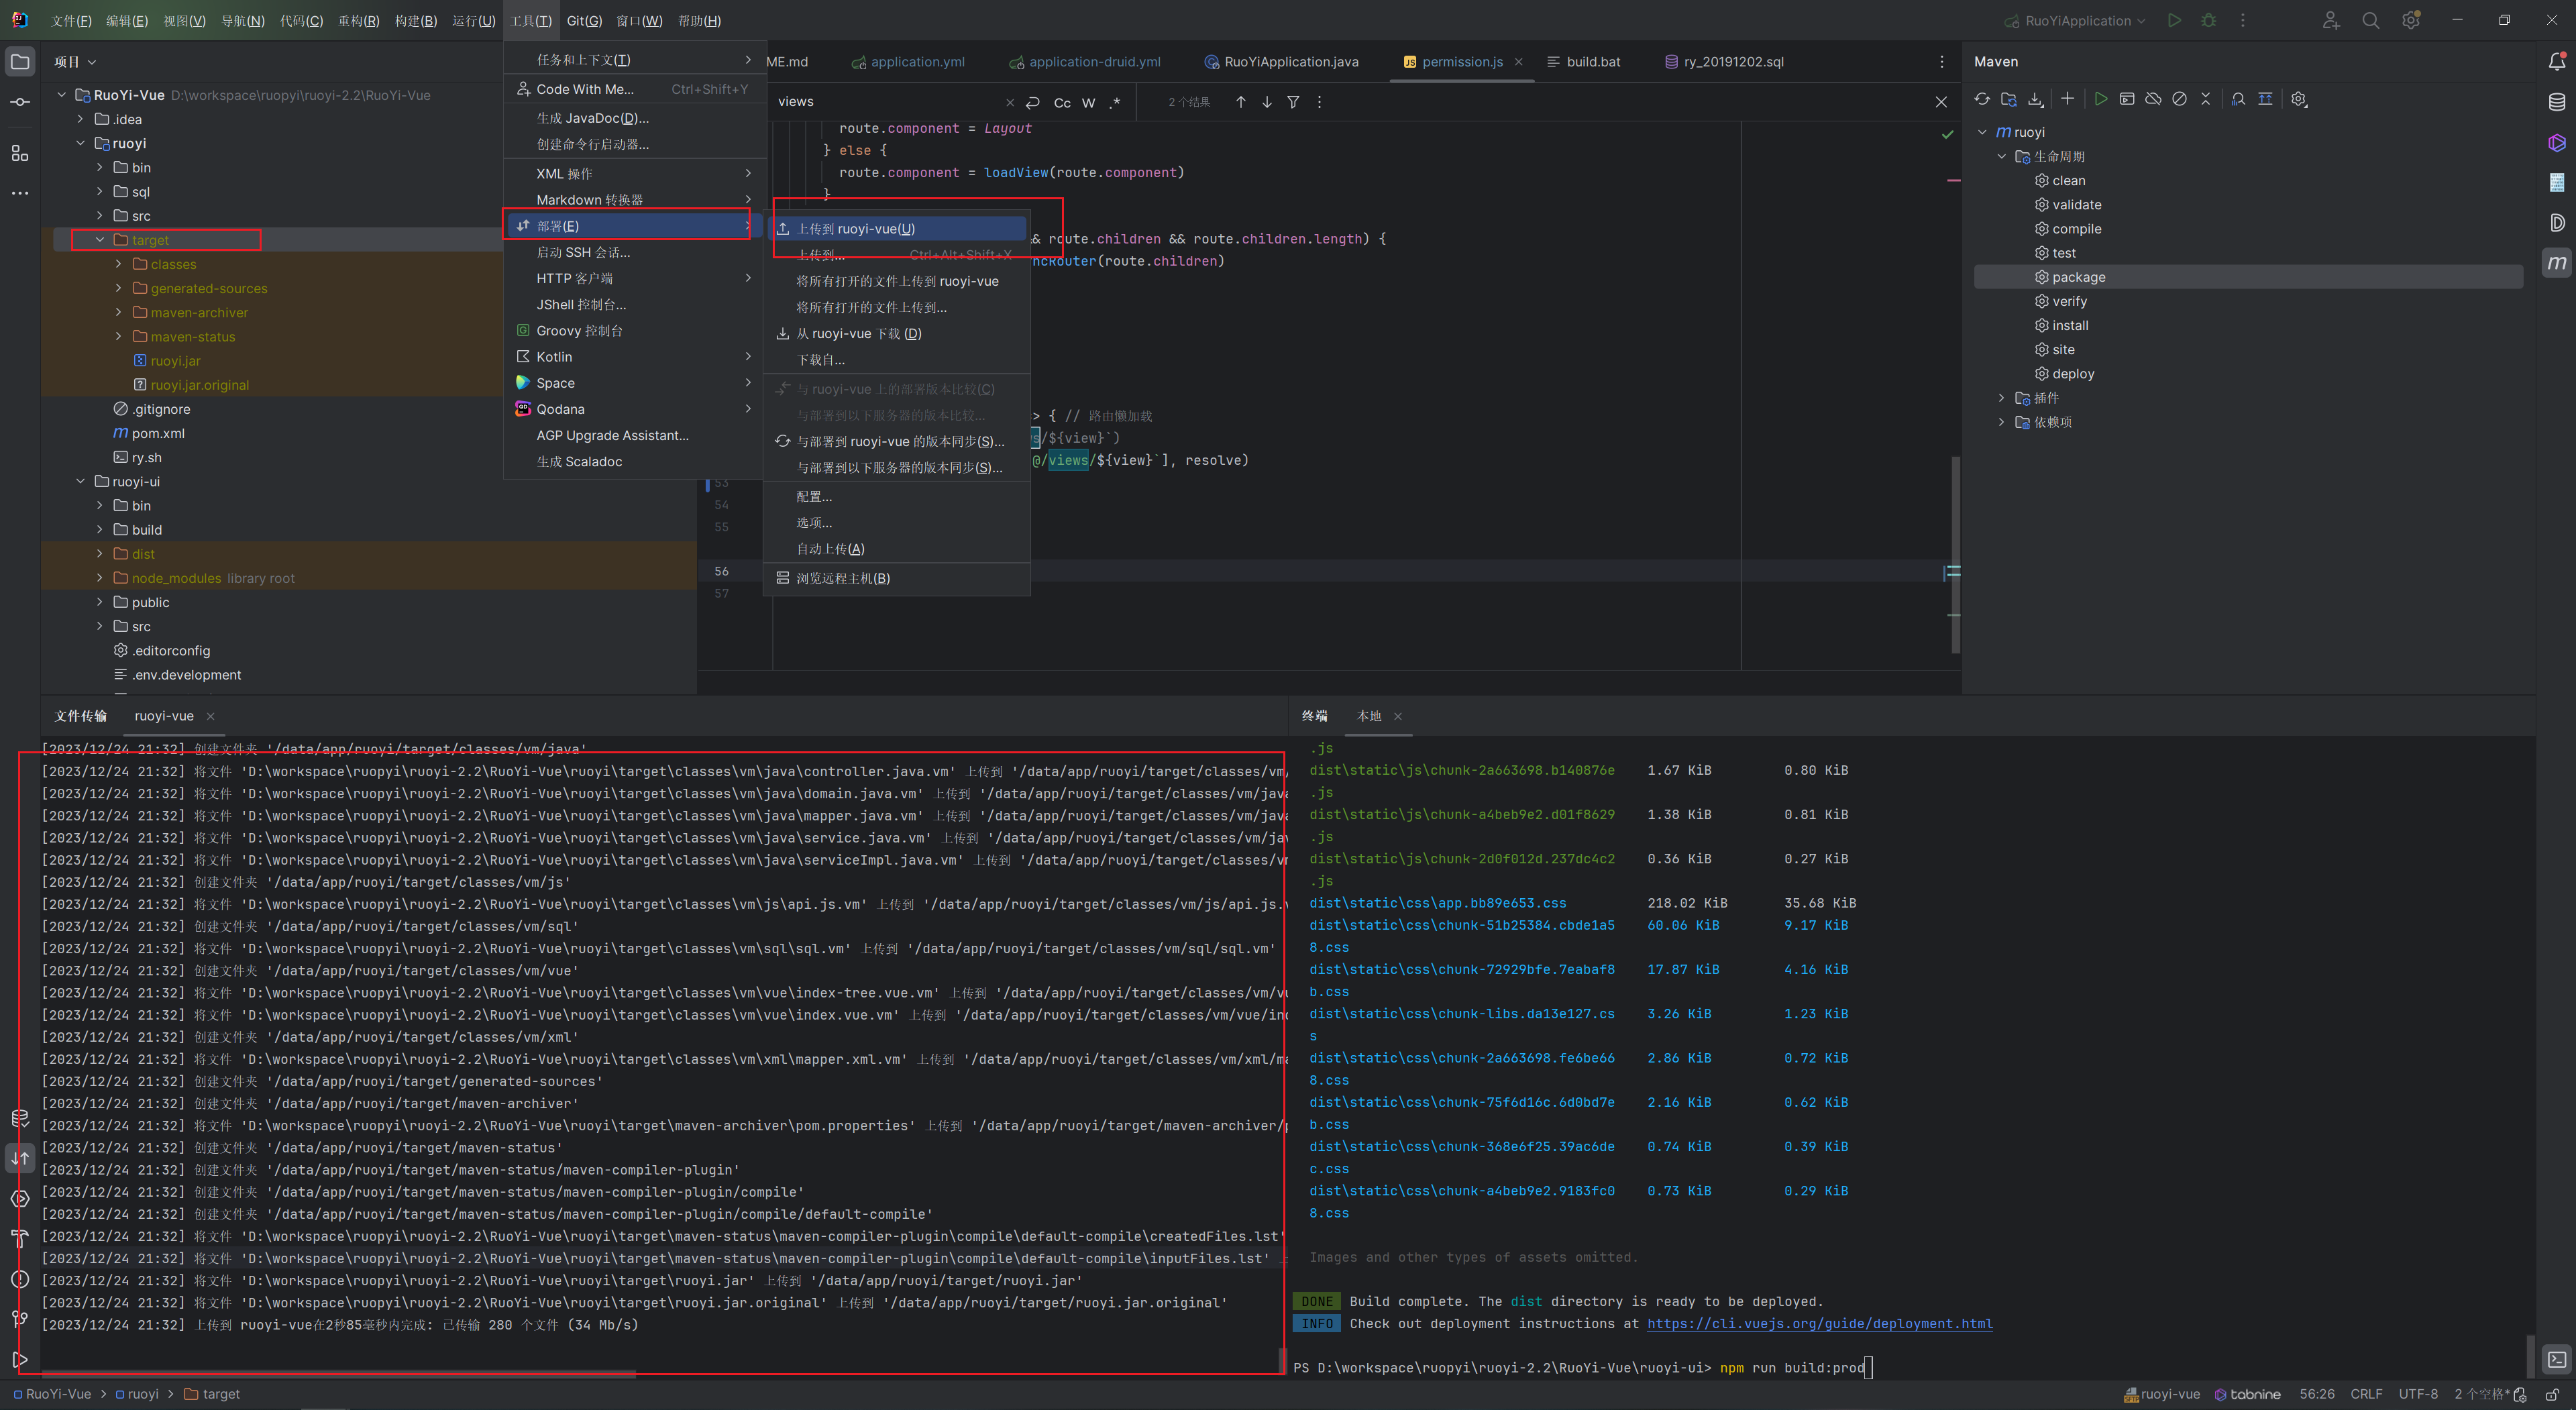The width and height of the screenshot is (2576, 1410).
Task: Expand Maven 插件 node
Action: 2001,398
